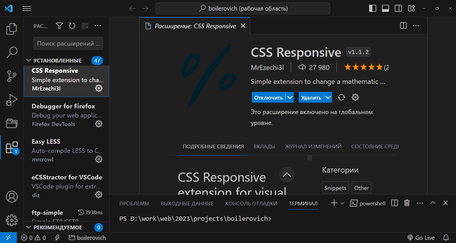Expand the РЕКОМЕНДУЕМОЕ section
The width and height of the screenshot is (456, 243).
coord(29,227)
